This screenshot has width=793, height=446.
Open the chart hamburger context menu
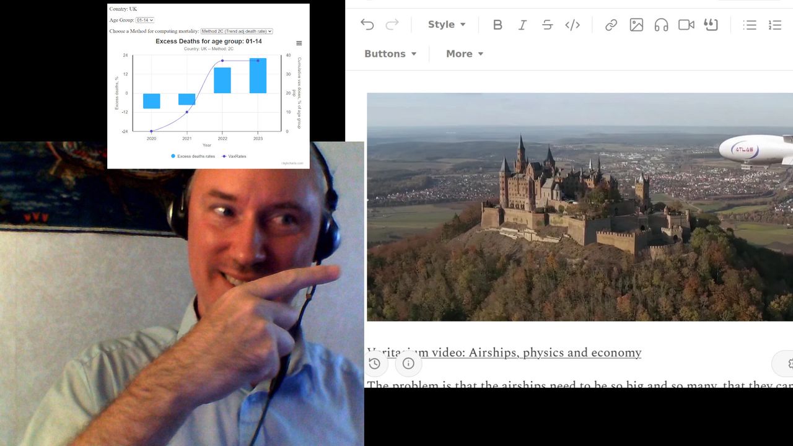(x=299, y=43)
